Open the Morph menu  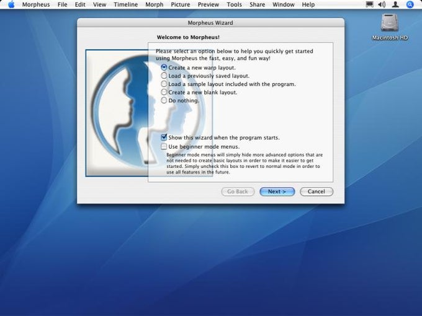tap(154, 4)
